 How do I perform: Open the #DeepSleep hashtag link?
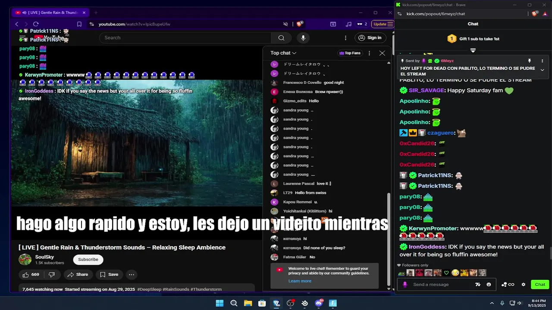point(149,289)
